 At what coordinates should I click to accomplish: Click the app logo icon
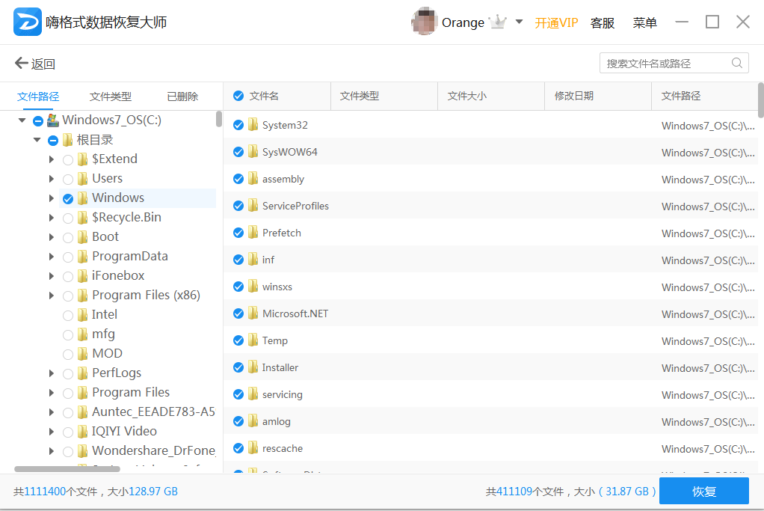point(27,22)
